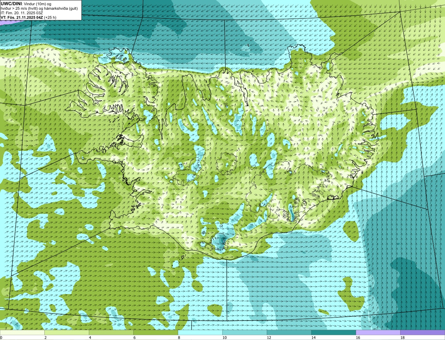Click the scale label "18"
445x340 pixels.
[x=403, y=338]
